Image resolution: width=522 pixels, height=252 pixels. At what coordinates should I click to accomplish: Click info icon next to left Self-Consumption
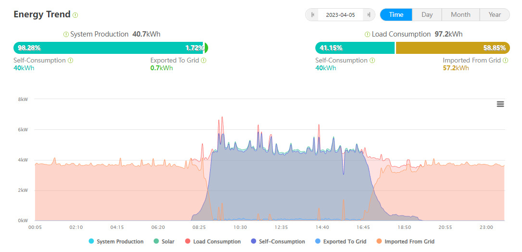70,61
